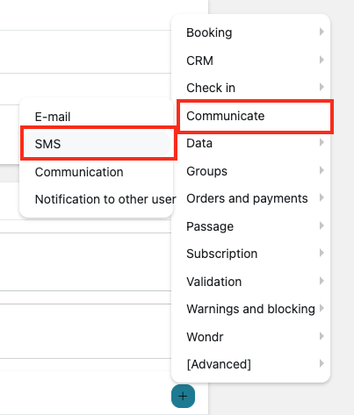Viewport: 354px width, 415px height.
Task: Click the teal plus add button
Action: (183, 397)
